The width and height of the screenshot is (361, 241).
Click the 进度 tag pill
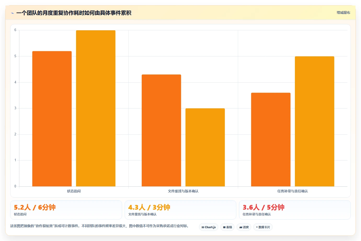click(x=244, y=227)
